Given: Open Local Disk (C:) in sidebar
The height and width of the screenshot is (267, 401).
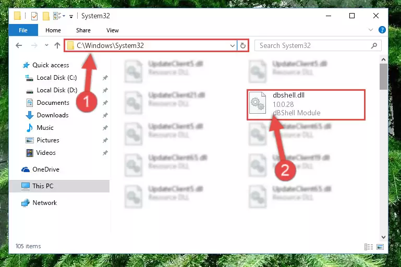Looking at the screenshot, I should click(x=57, y=78).
